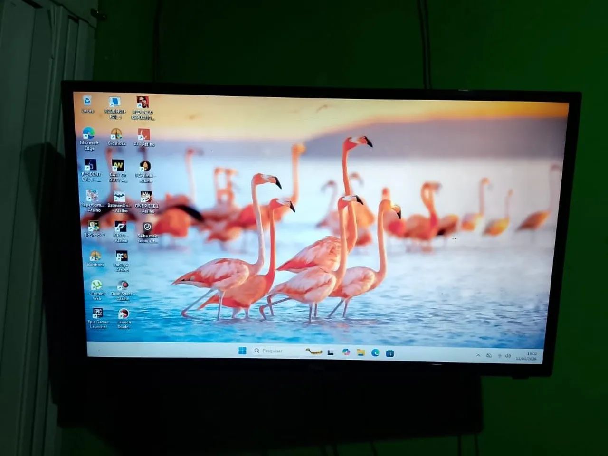Open File Explorer on the taskbar
Screen dimensions: 608x456
360,352
